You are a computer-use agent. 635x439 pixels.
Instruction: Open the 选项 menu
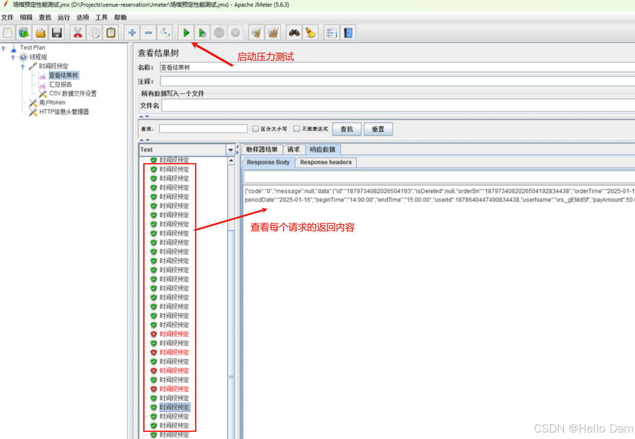82,17
